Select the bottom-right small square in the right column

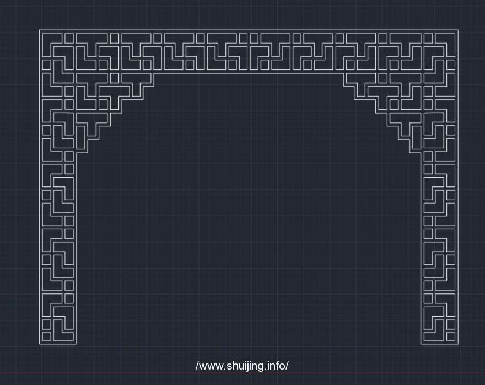[x=451, y=336]
